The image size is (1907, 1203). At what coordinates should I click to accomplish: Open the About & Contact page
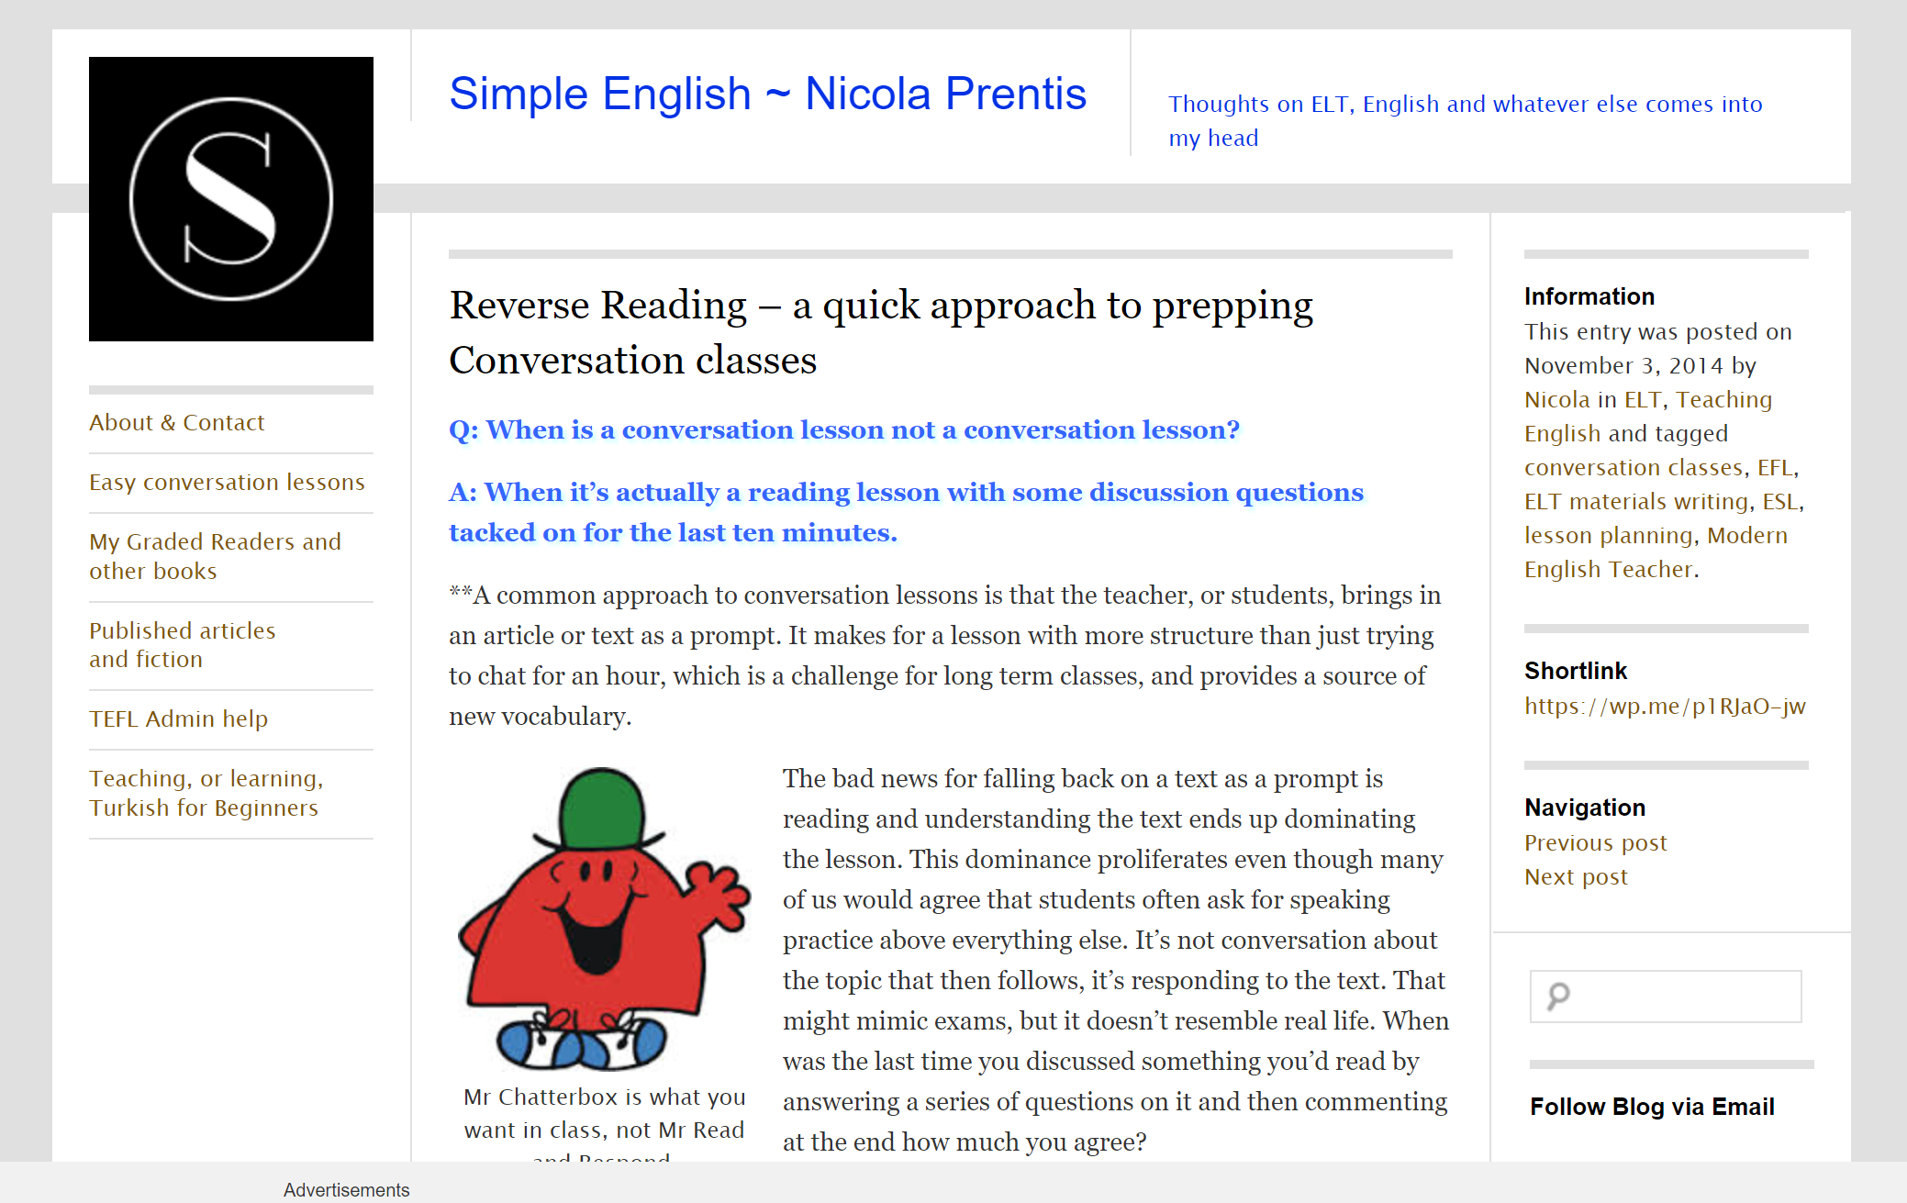[176, 423]
